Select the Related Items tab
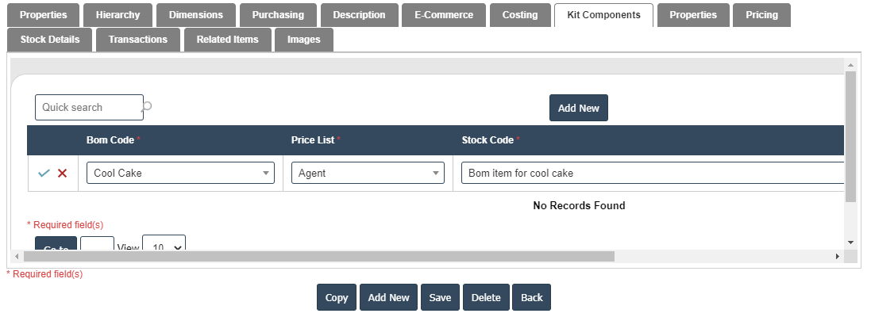 [227, 40]
